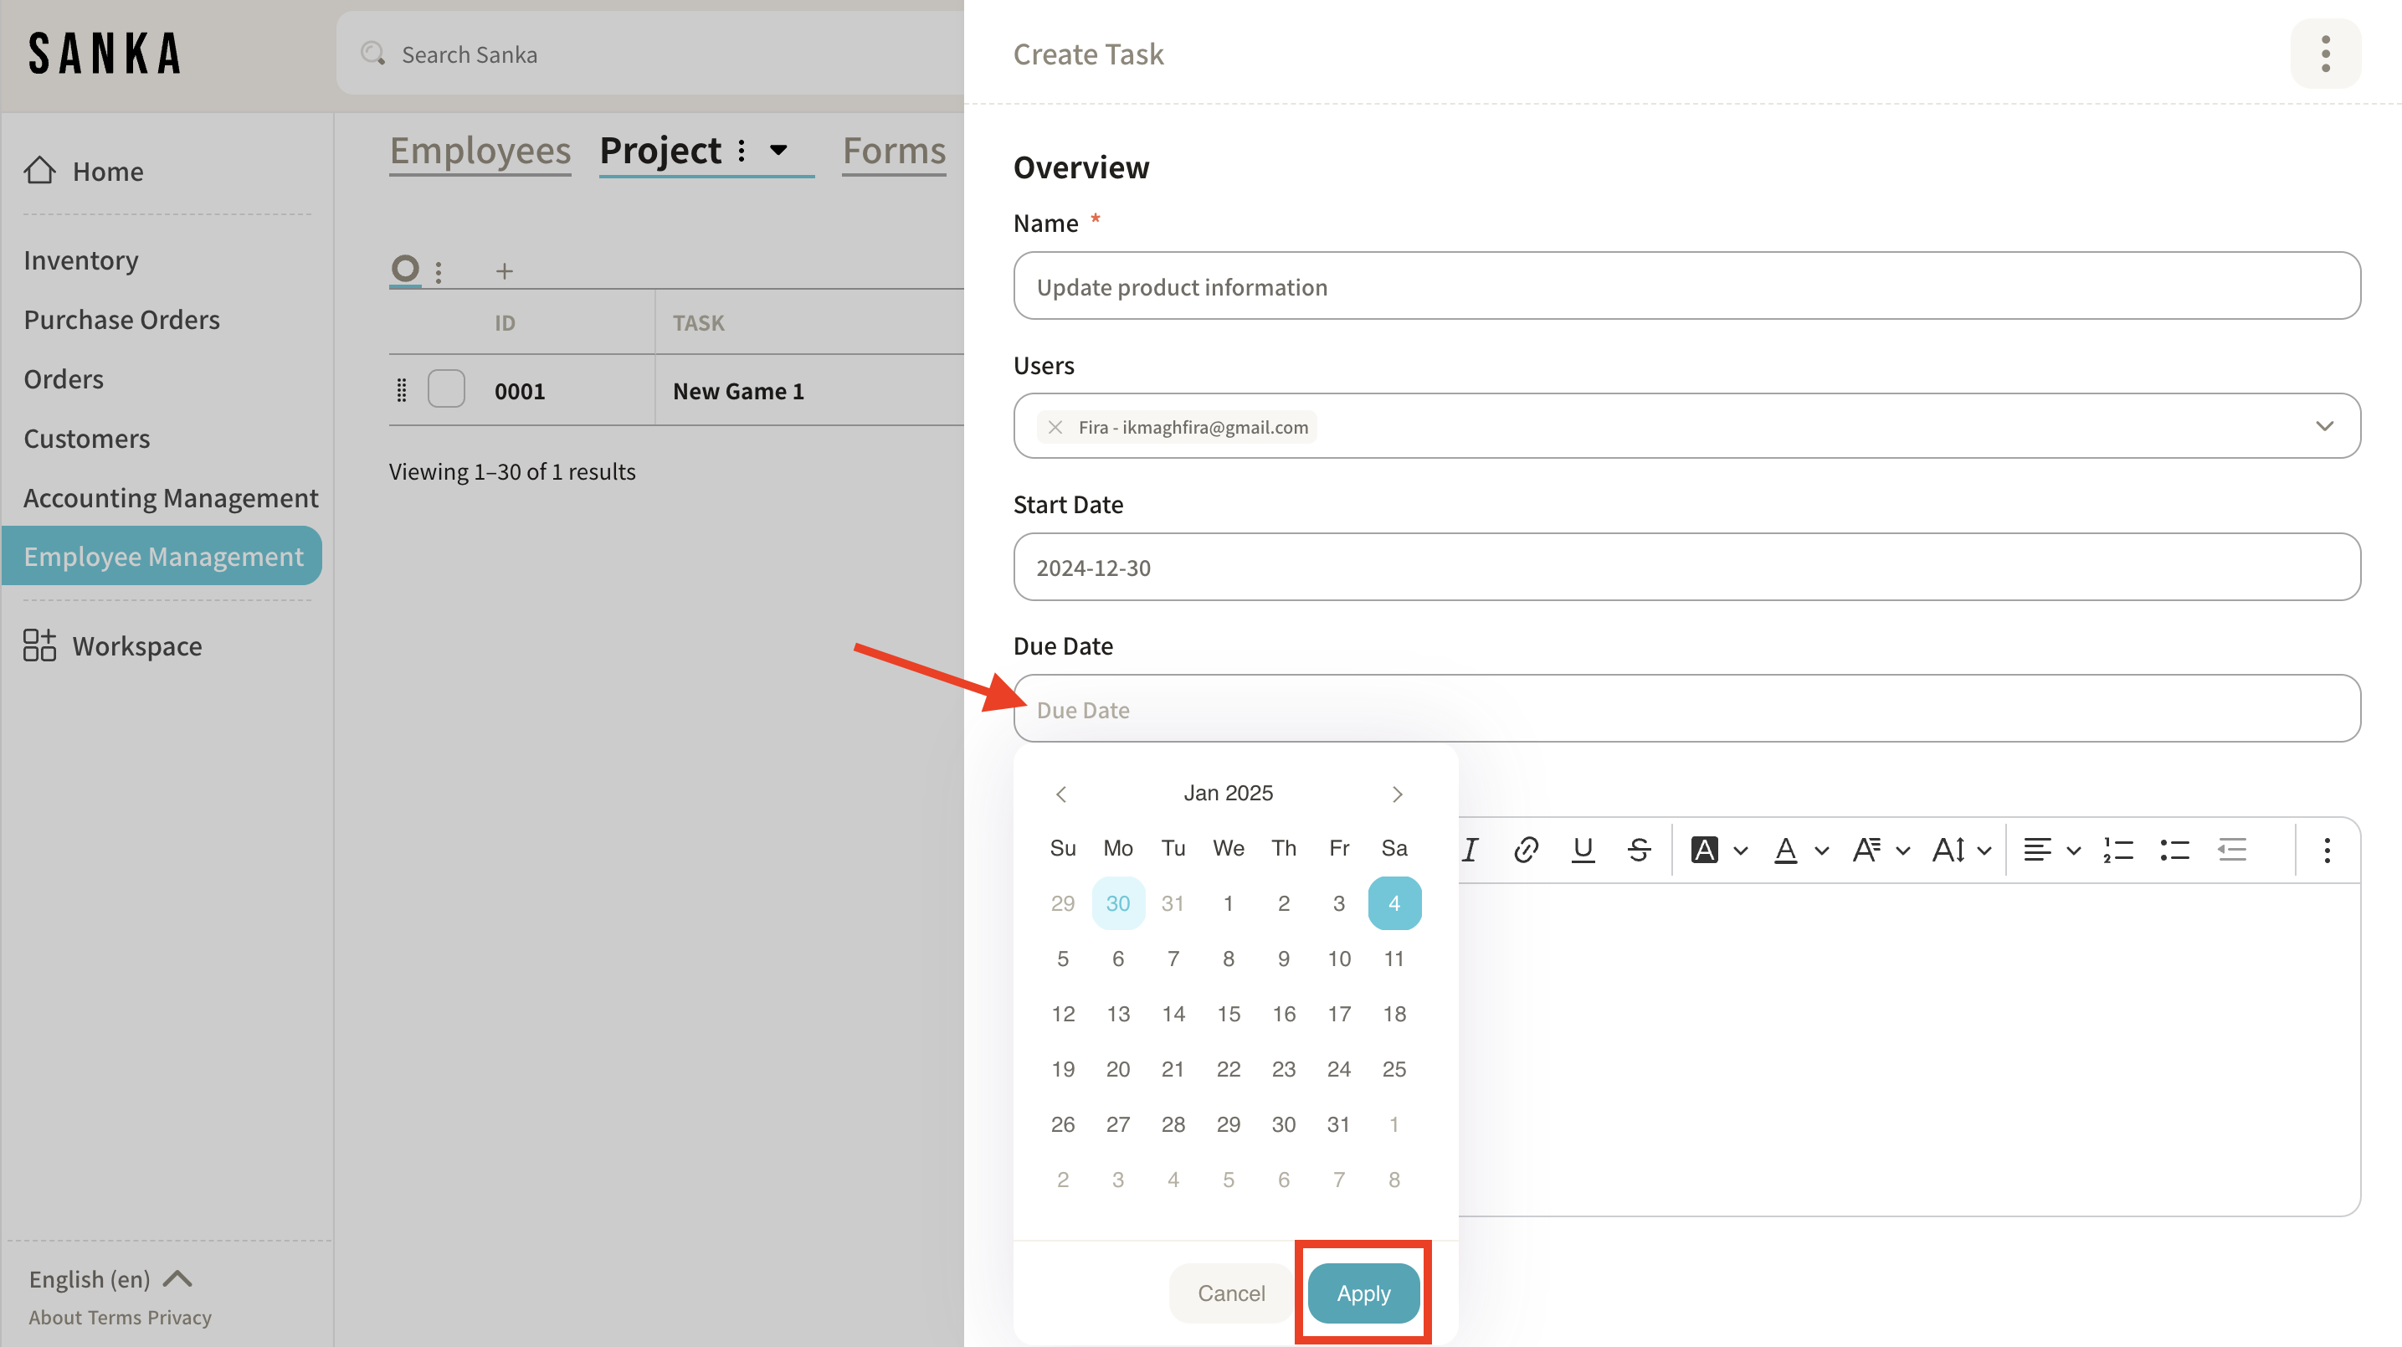
Task: Pick Saturday January 4 in calendar
Action: [x=1394, y=903]
